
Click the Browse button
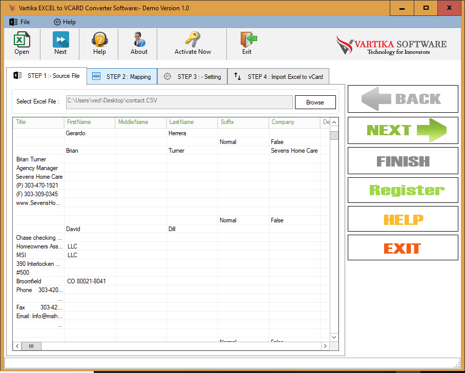pos(315,102)
